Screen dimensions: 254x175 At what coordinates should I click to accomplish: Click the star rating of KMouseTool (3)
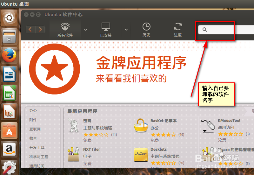pos(231,134)
